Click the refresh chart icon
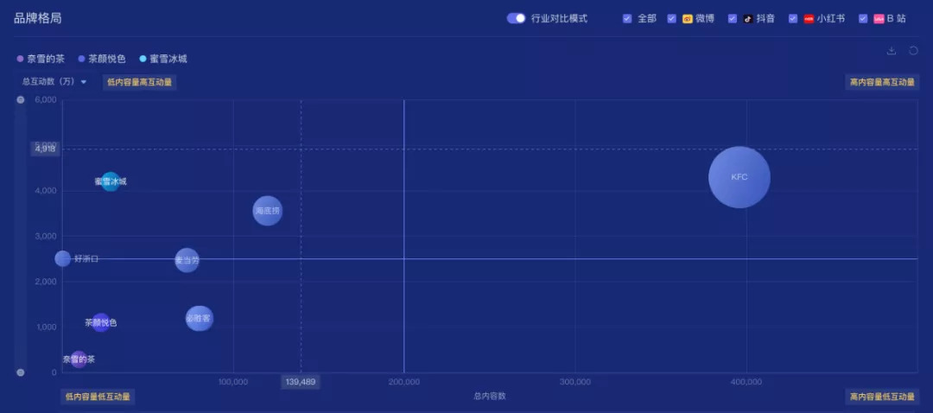 coord(913,51)
